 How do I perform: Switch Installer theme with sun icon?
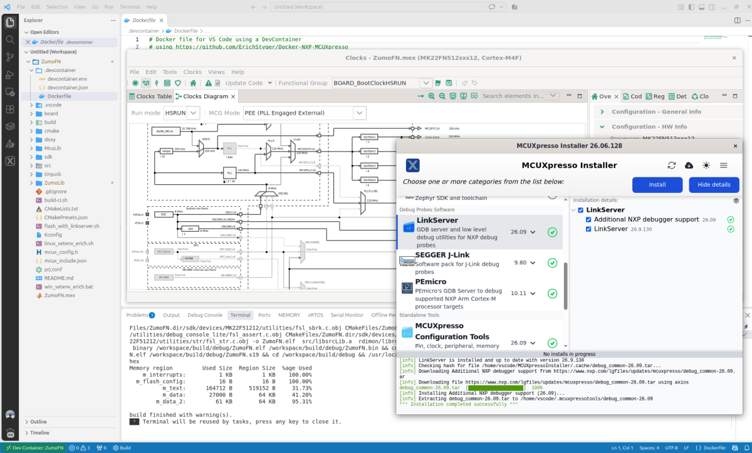click(x=706, y=165)
